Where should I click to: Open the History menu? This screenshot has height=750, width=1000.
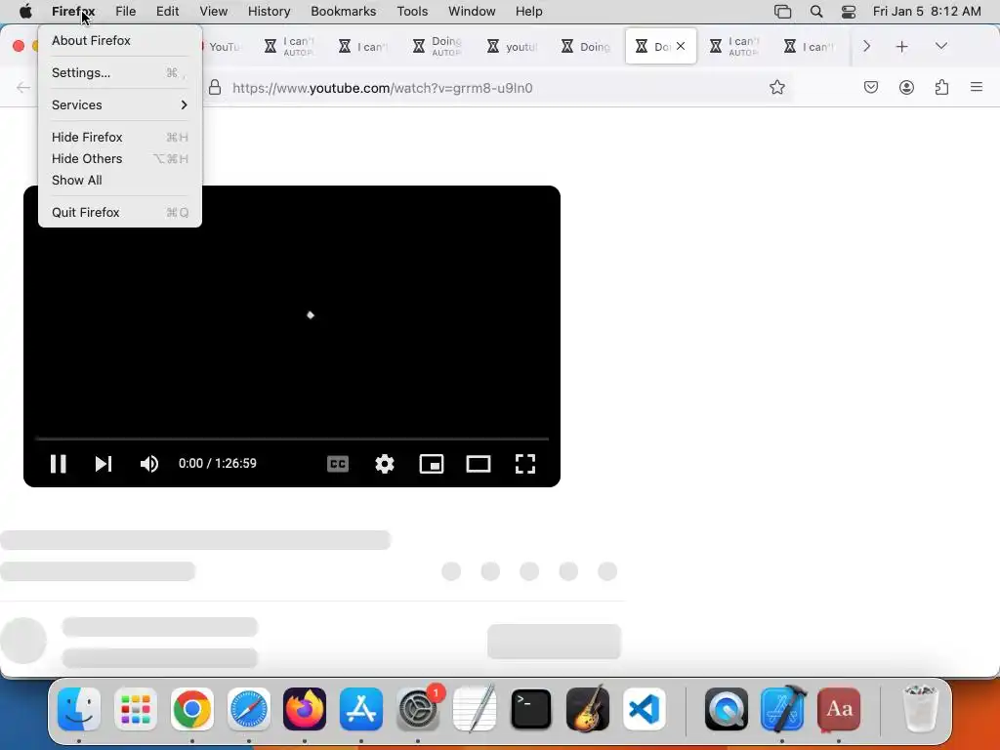(x=269, y=12)
